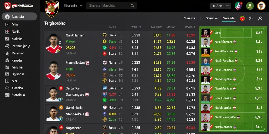269x134 pixels.
Task: Open the search magnifier icon in search bar
Action: pyautogui.click(x=132, y=6)
